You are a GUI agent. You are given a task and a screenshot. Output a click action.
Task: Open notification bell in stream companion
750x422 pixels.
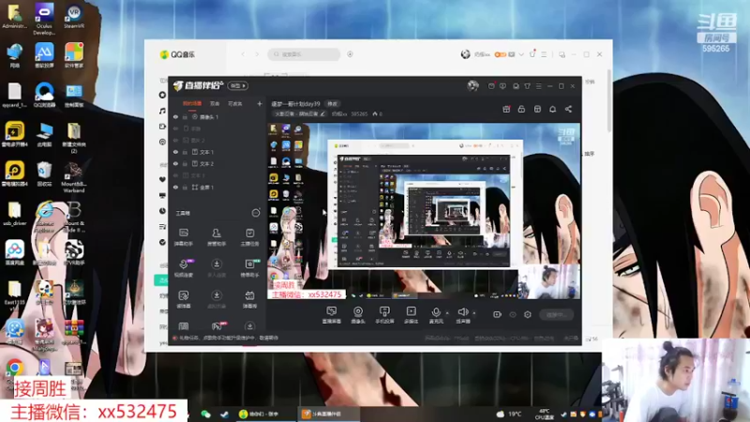[x=552, y=109]
